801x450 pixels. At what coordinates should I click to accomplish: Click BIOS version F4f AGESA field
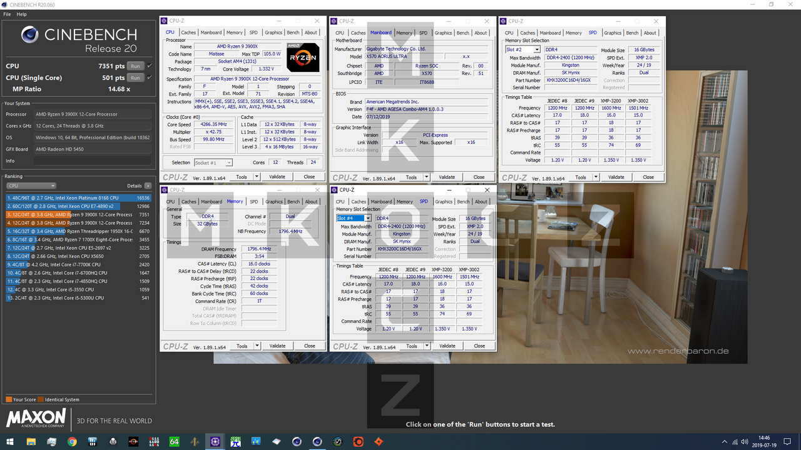tap(427, 109)
